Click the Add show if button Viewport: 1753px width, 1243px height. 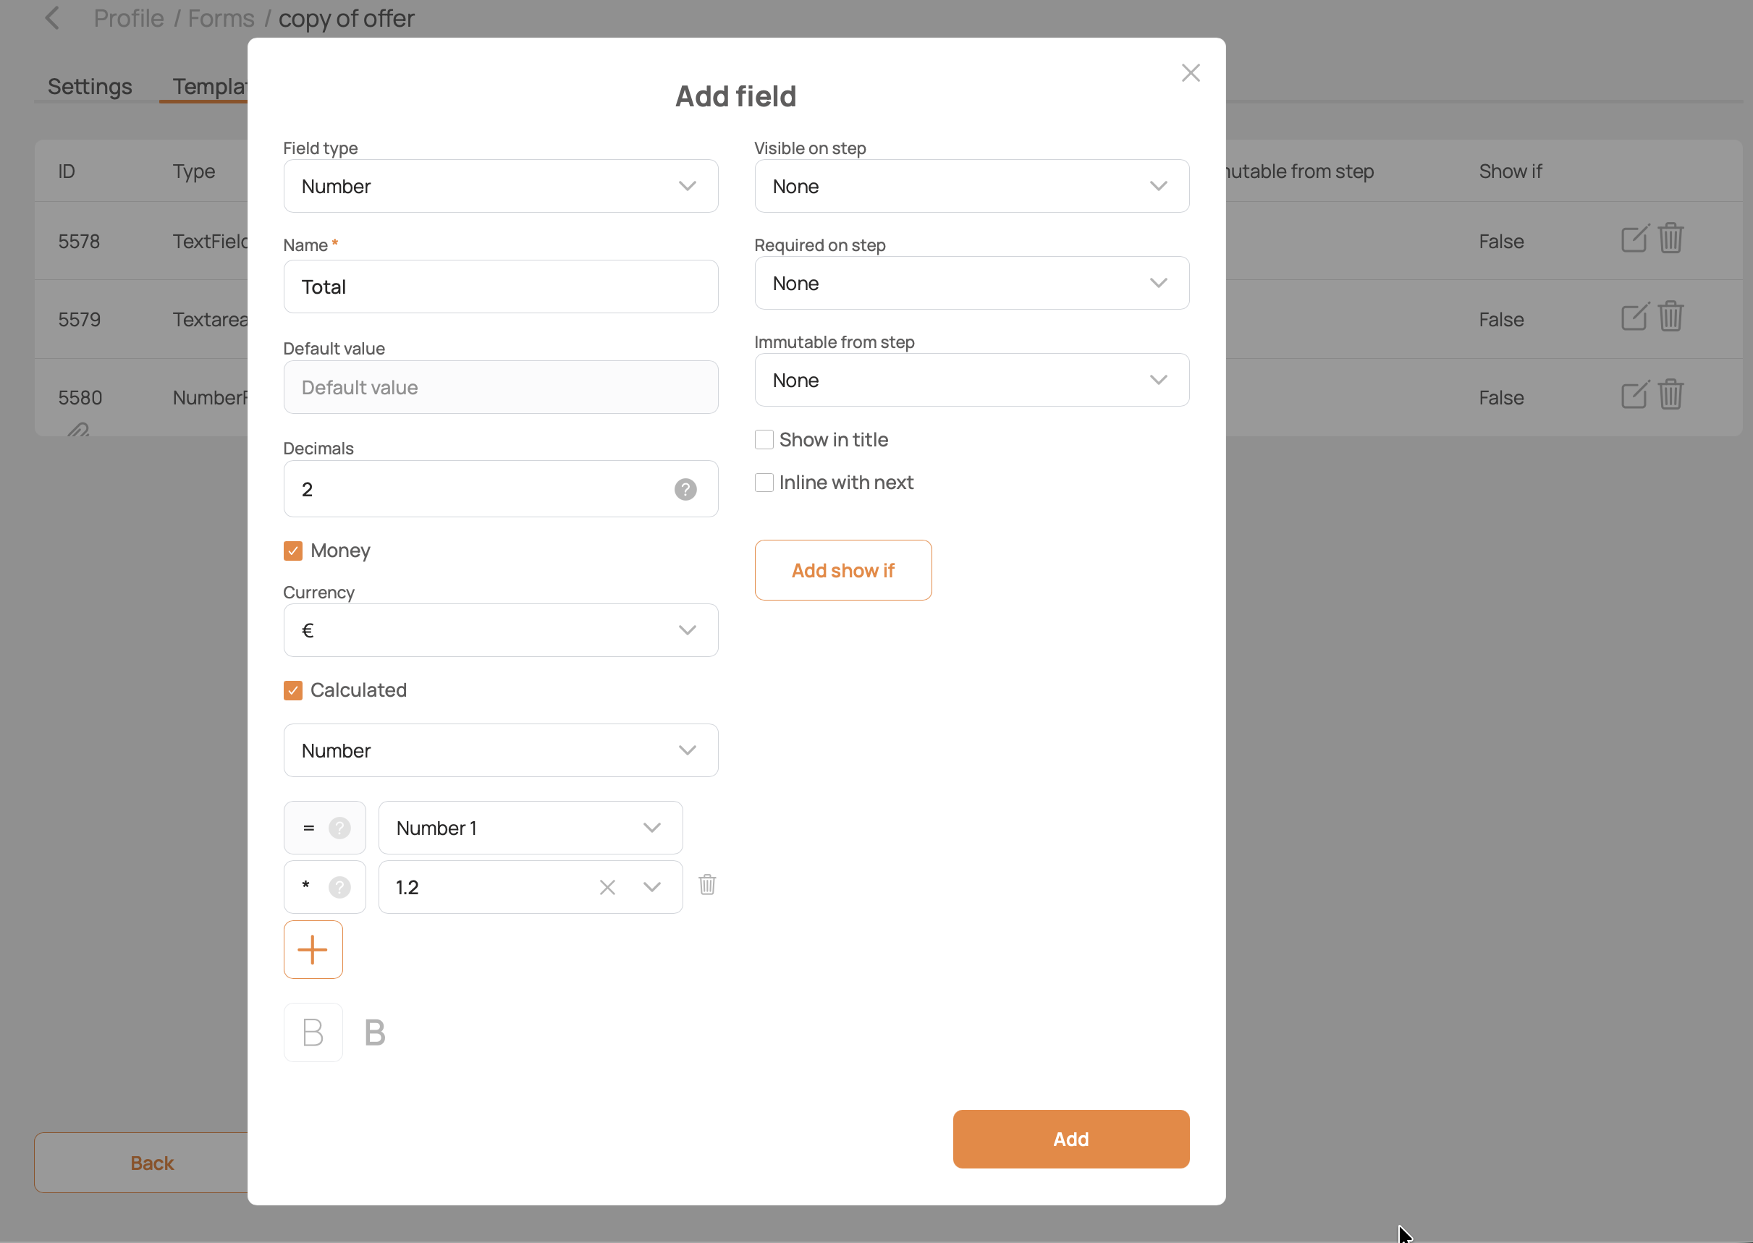coord(842,569)
